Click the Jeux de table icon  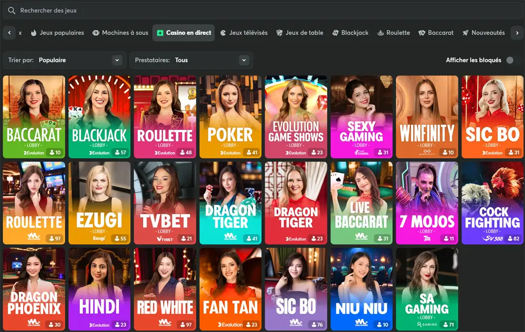[279, 33]
